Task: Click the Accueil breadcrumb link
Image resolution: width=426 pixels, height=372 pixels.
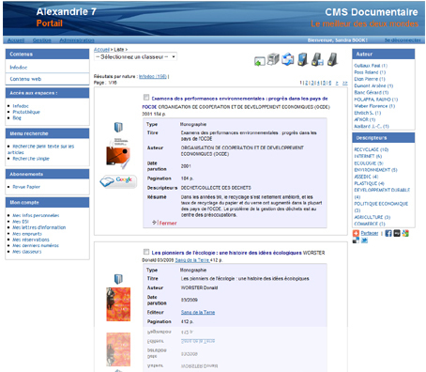Action: tap(101, 50)
